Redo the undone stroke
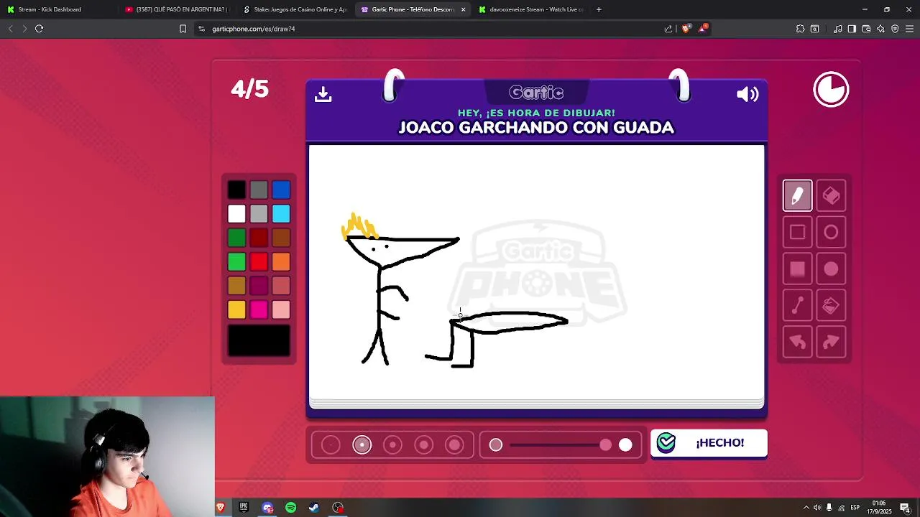 [831, 343]
